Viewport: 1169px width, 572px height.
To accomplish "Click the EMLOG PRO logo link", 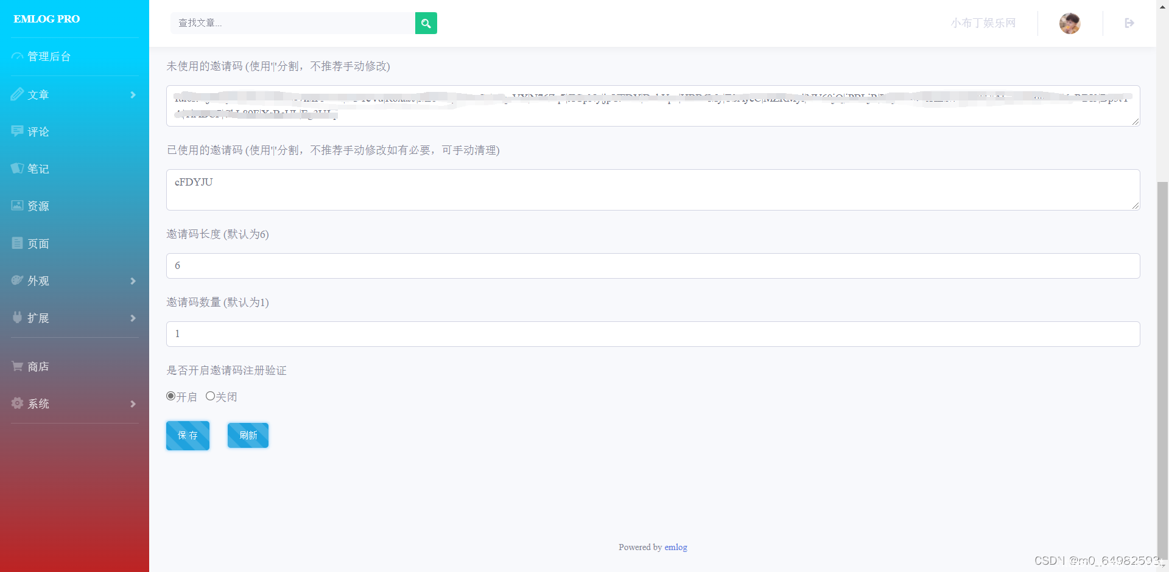I will click(x=47, y=19).
